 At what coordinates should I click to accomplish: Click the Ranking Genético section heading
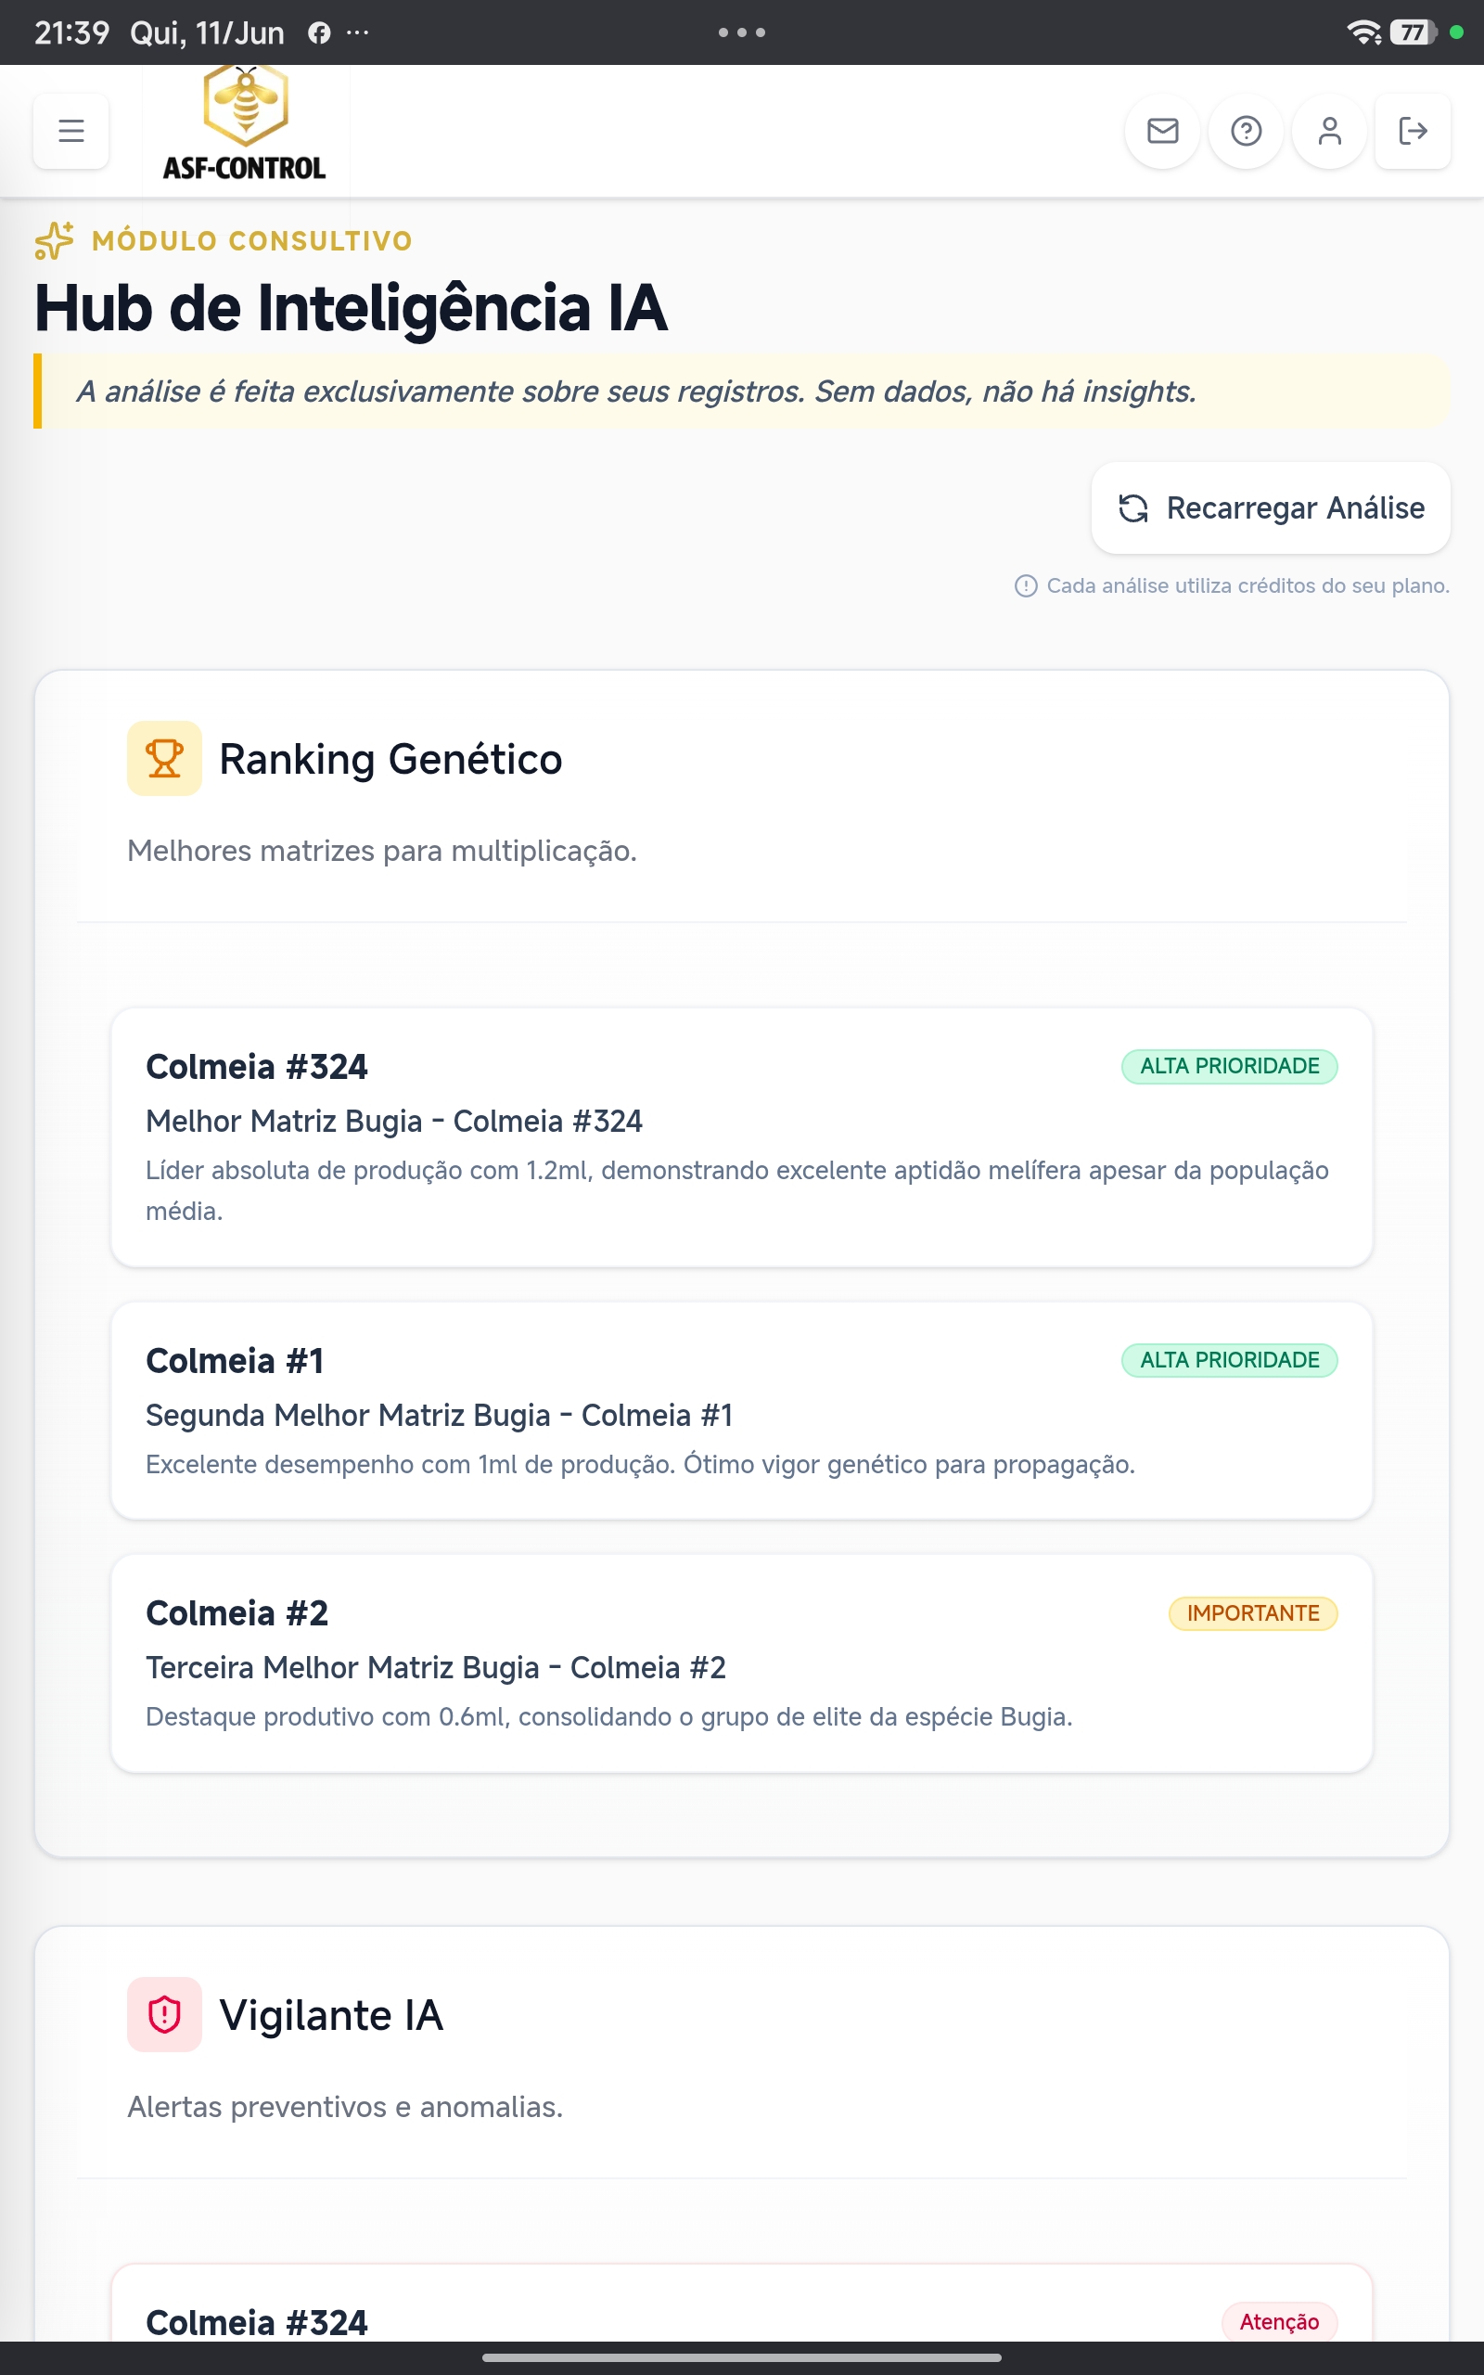(390, 759)
